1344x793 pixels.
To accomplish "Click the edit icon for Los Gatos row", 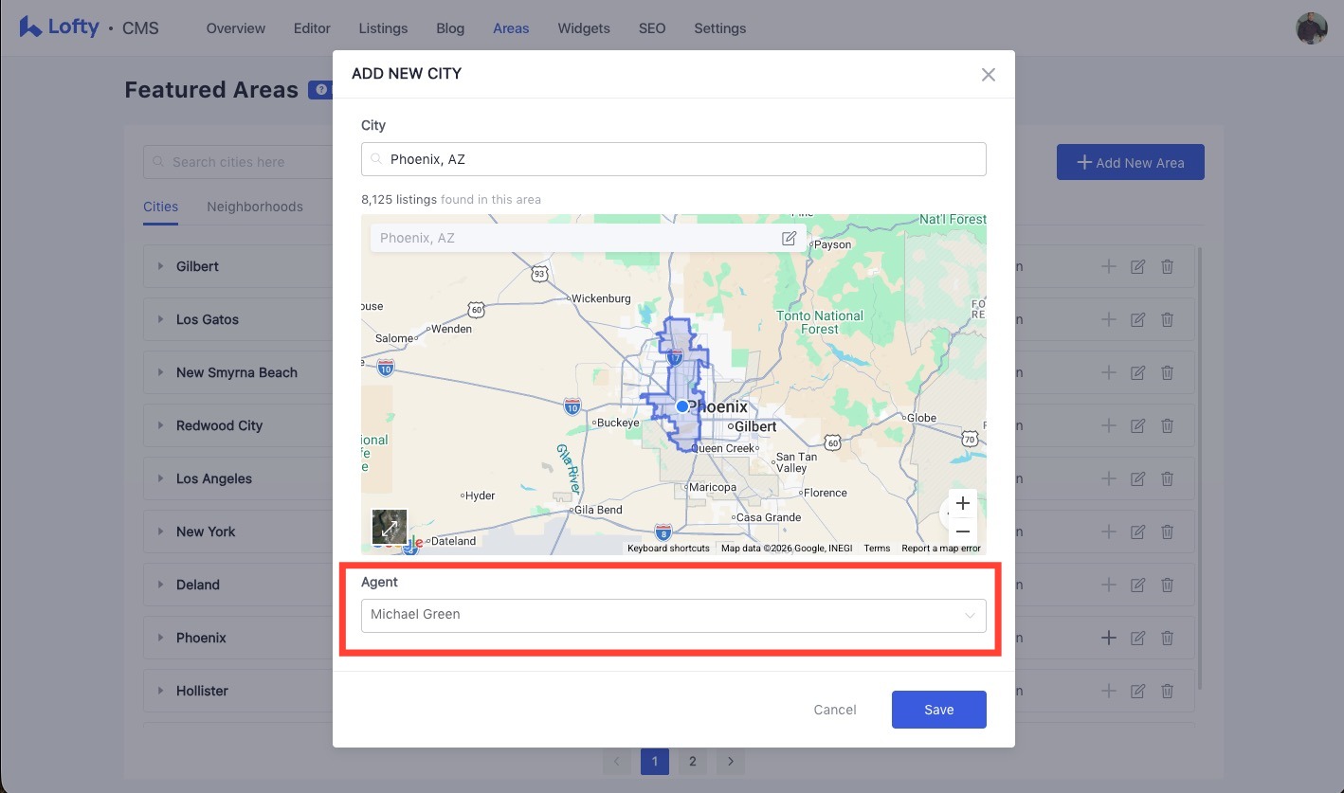I will tap(1137, 320).
